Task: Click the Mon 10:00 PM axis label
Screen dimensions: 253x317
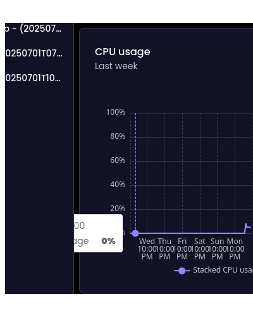Action: coord(235,249)
